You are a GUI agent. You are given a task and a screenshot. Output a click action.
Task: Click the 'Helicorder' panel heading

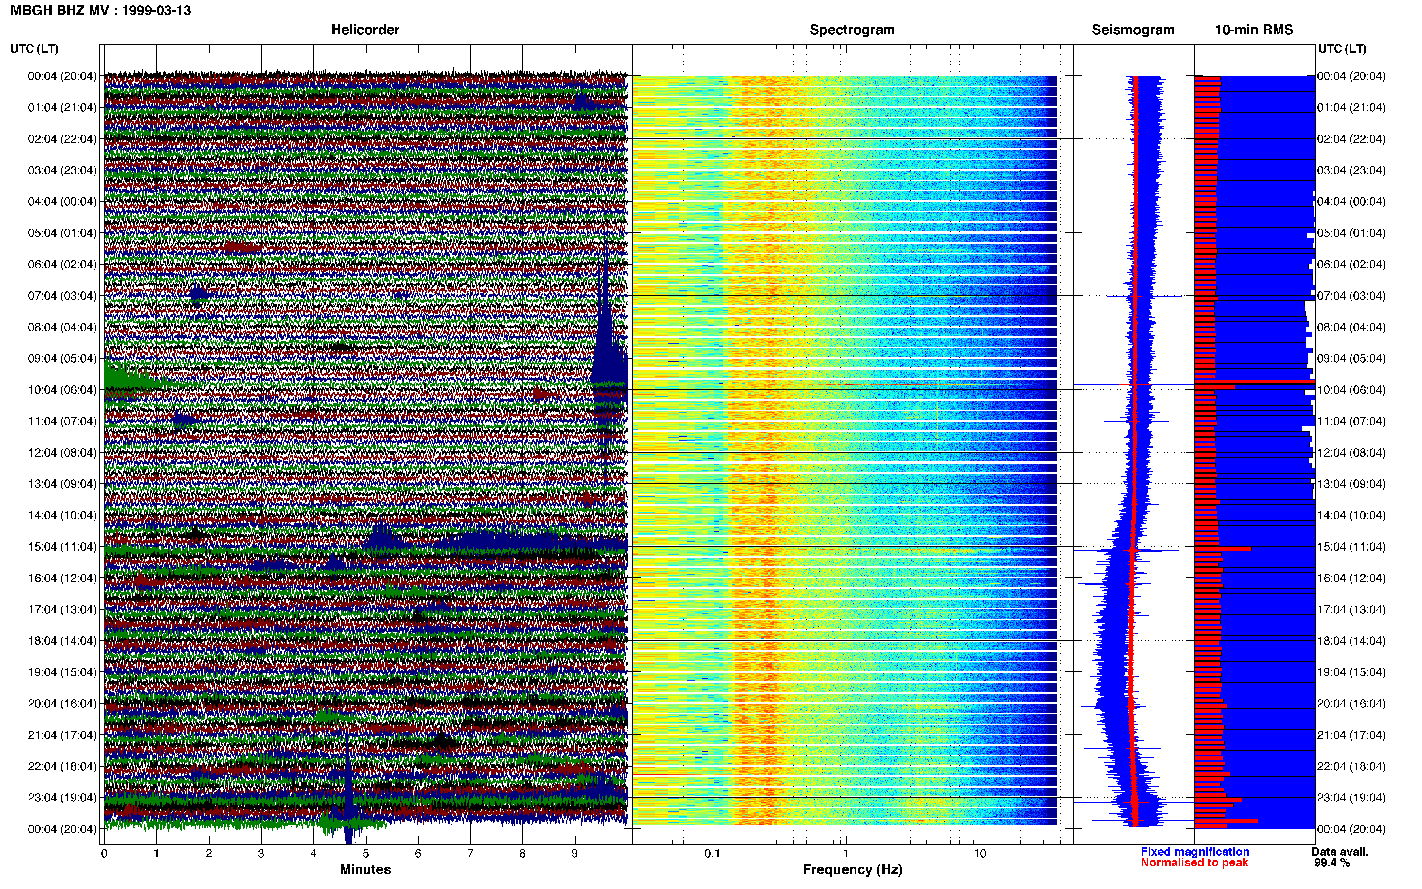coord(365,30)
